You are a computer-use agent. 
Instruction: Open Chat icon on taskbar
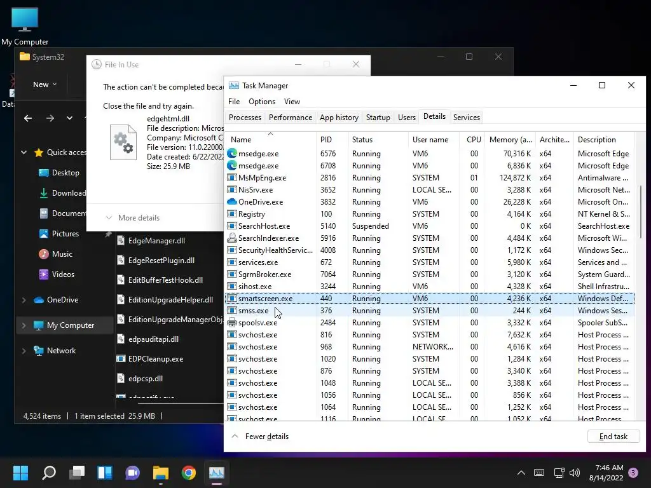132,472
